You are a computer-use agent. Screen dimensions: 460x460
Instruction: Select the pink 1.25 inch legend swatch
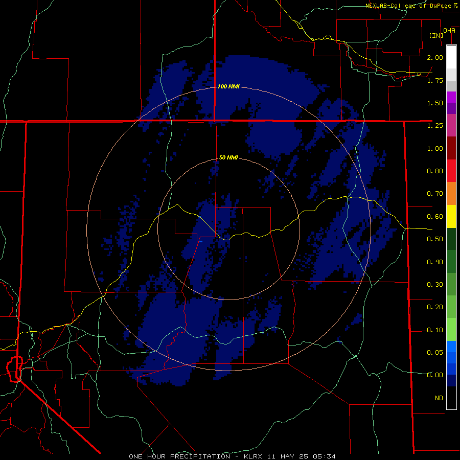click(x=451, y=125)
